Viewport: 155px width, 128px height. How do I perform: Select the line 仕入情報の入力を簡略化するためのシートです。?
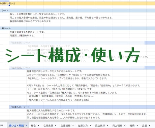tap(51, 110)
